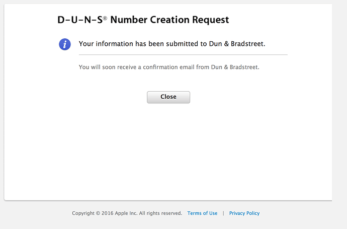Screen dimensions: 347x229
Task: Click the empty white area below Close button
Action: click(x=168, y=150)
